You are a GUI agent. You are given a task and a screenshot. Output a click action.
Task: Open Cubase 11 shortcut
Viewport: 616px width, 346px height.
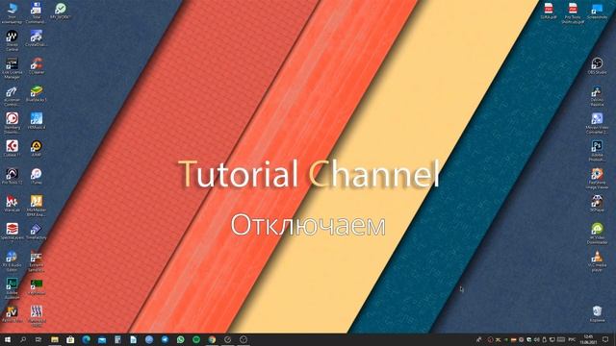point(13,148)
